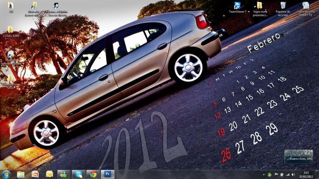Select the Copia de Grilla SMART TV file
The height and width of the screenshot is (179, 319).
(305, 6)
